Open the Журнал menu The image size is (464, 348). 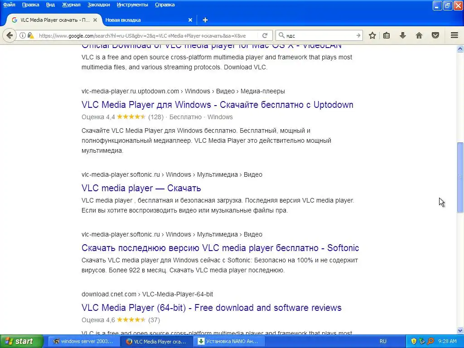71,5
